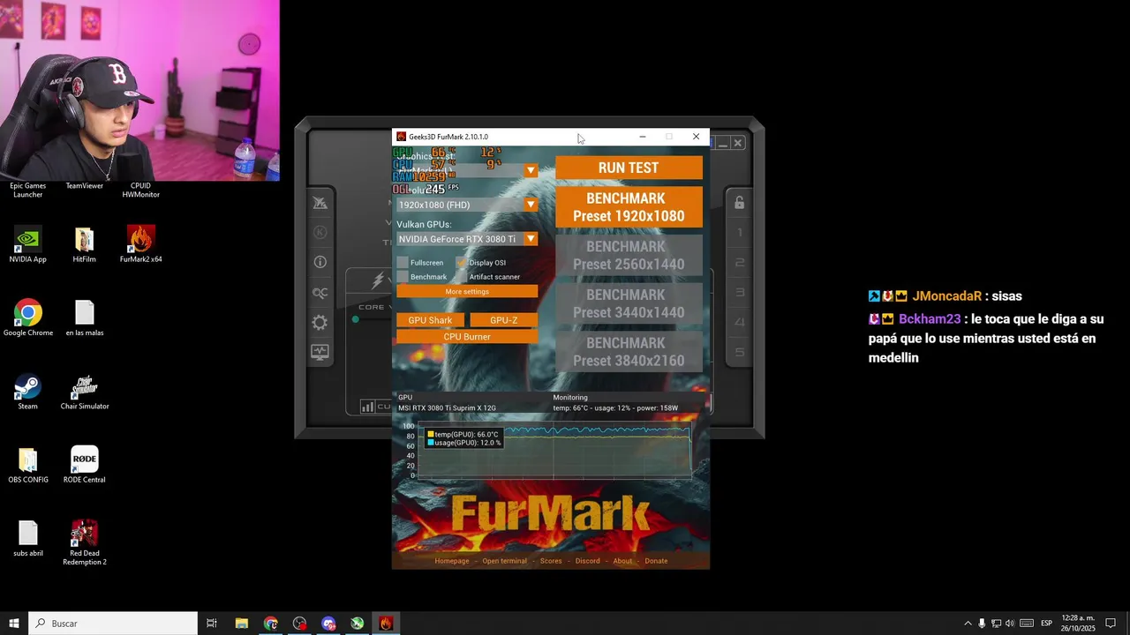Open TeamViewer desktop shortcut
Screen dimensions: 1130x635
click(84, 186)
